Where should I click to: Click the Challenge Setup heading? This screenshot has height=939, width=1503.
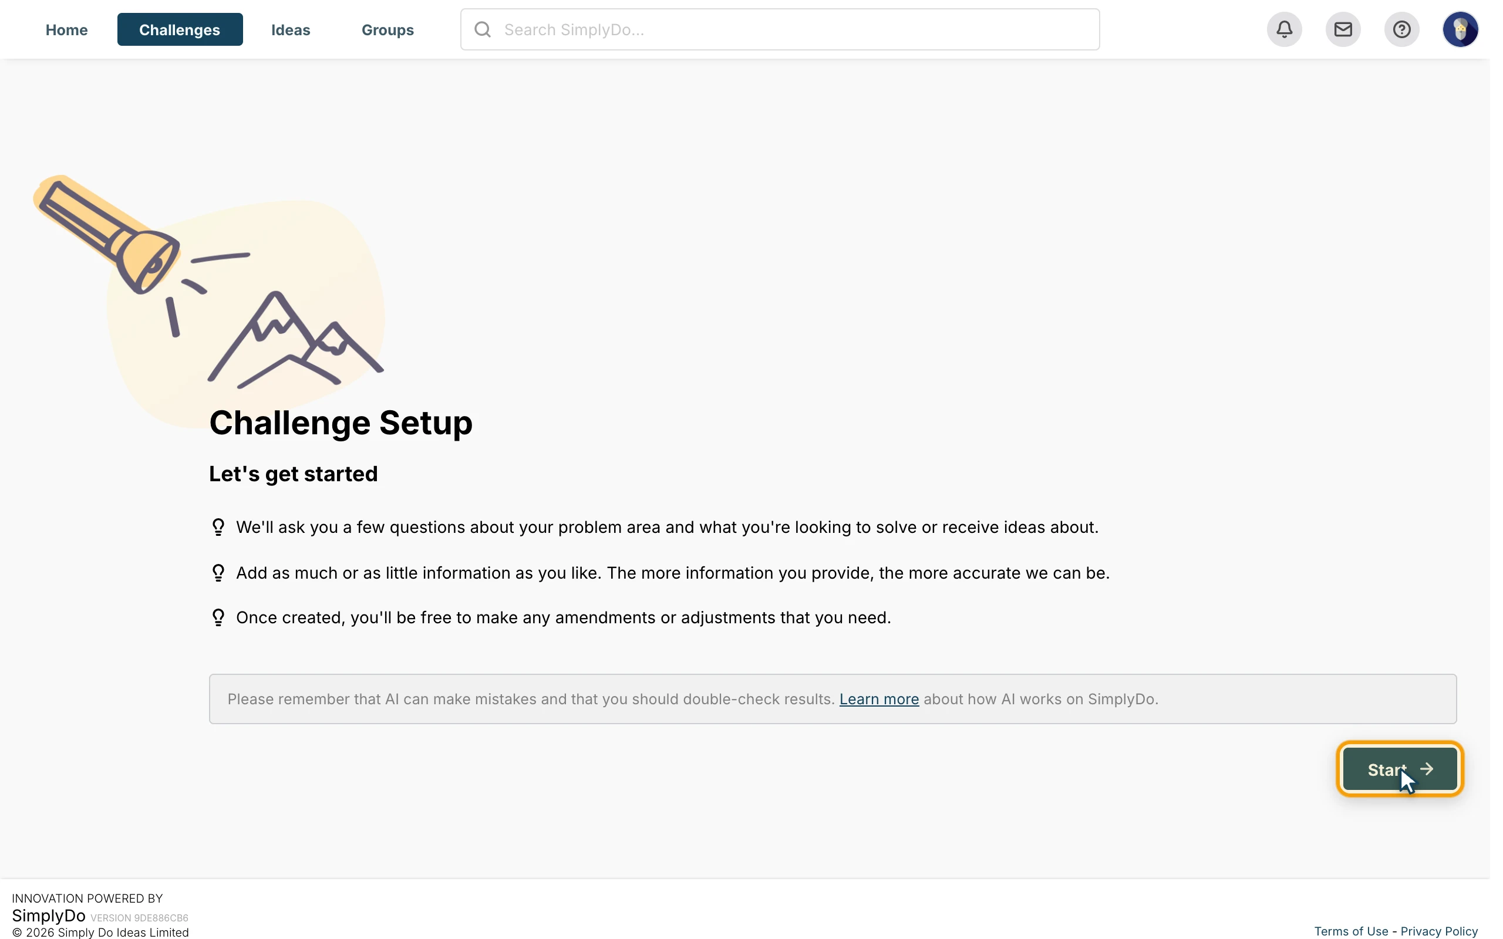[341, 423]
